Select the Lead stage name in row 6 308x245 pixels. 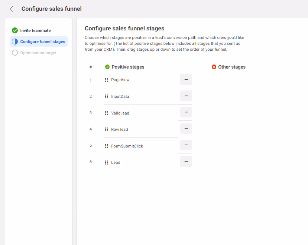pyautogui.click(x=116, y=162)
